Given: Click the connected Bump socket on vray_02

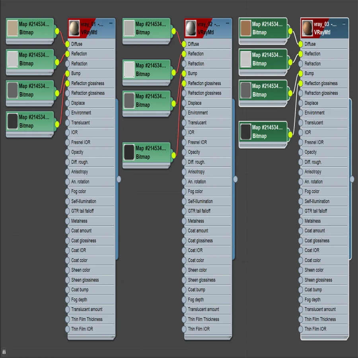Looking at the screenshot, I should [184, 74].
